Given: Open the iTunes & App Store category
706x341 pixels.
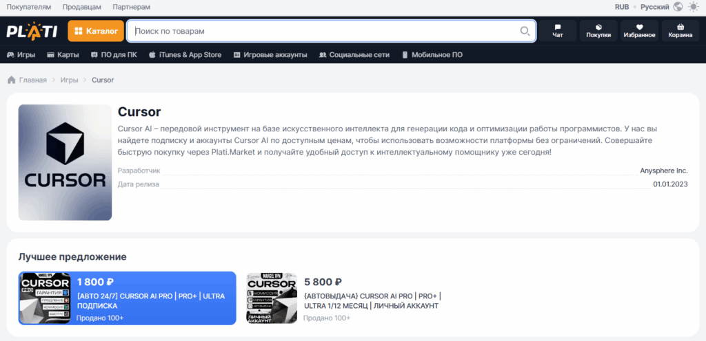Looking at the screenshot, I should click(185, 55).
